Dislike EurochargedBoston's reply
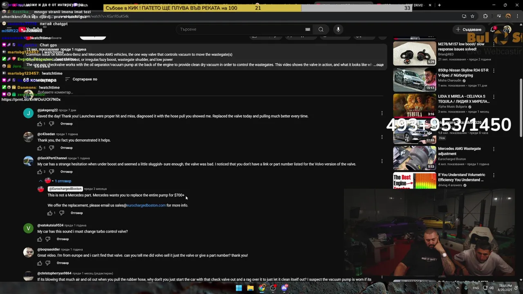Screen dimensions: 523x294 [x=62, y=213]
